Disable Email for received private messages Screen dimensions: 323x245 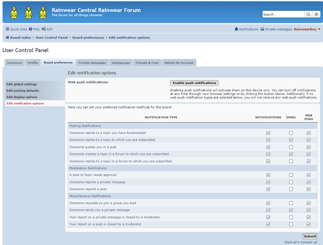(291, 210)
